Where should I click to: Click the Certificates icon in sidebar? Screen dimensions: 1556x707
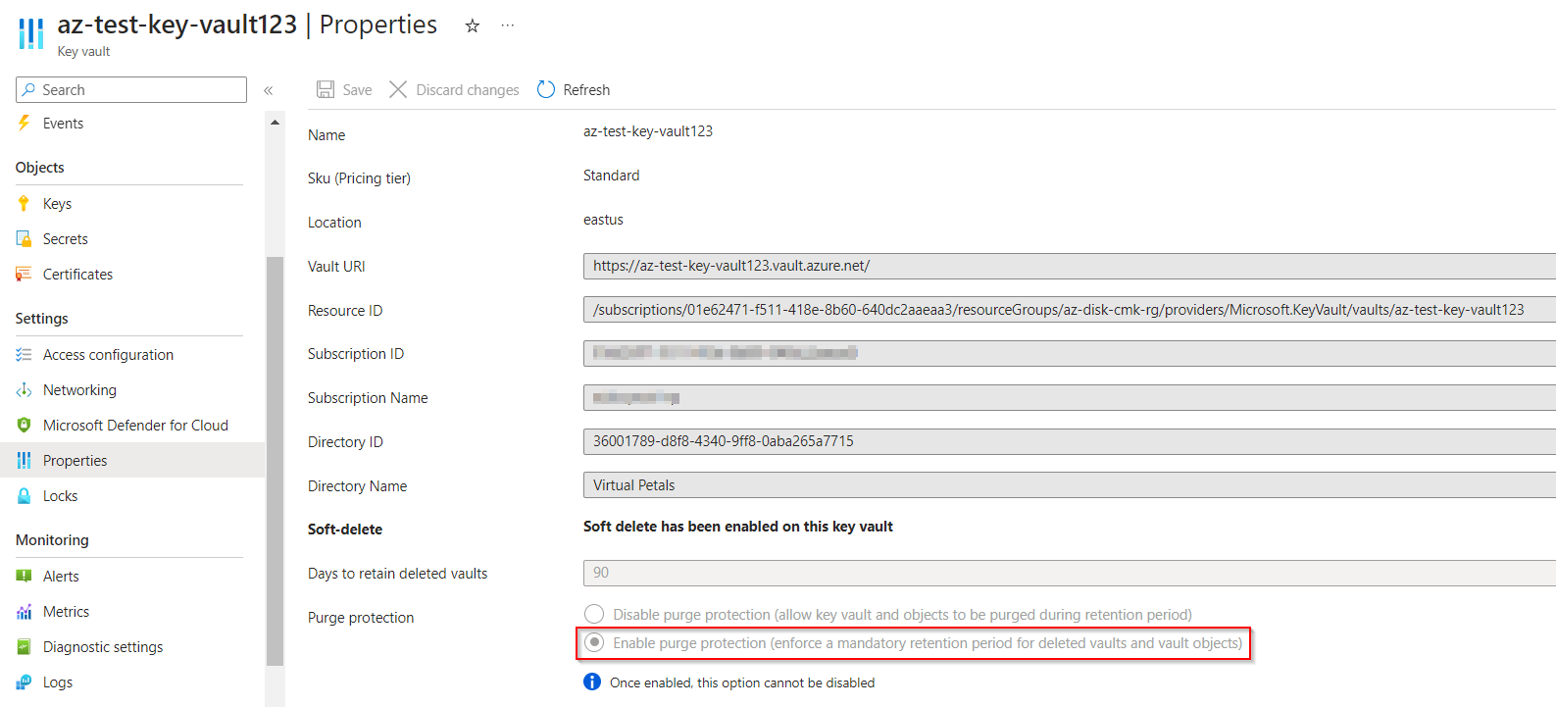(x=25, y=274)
